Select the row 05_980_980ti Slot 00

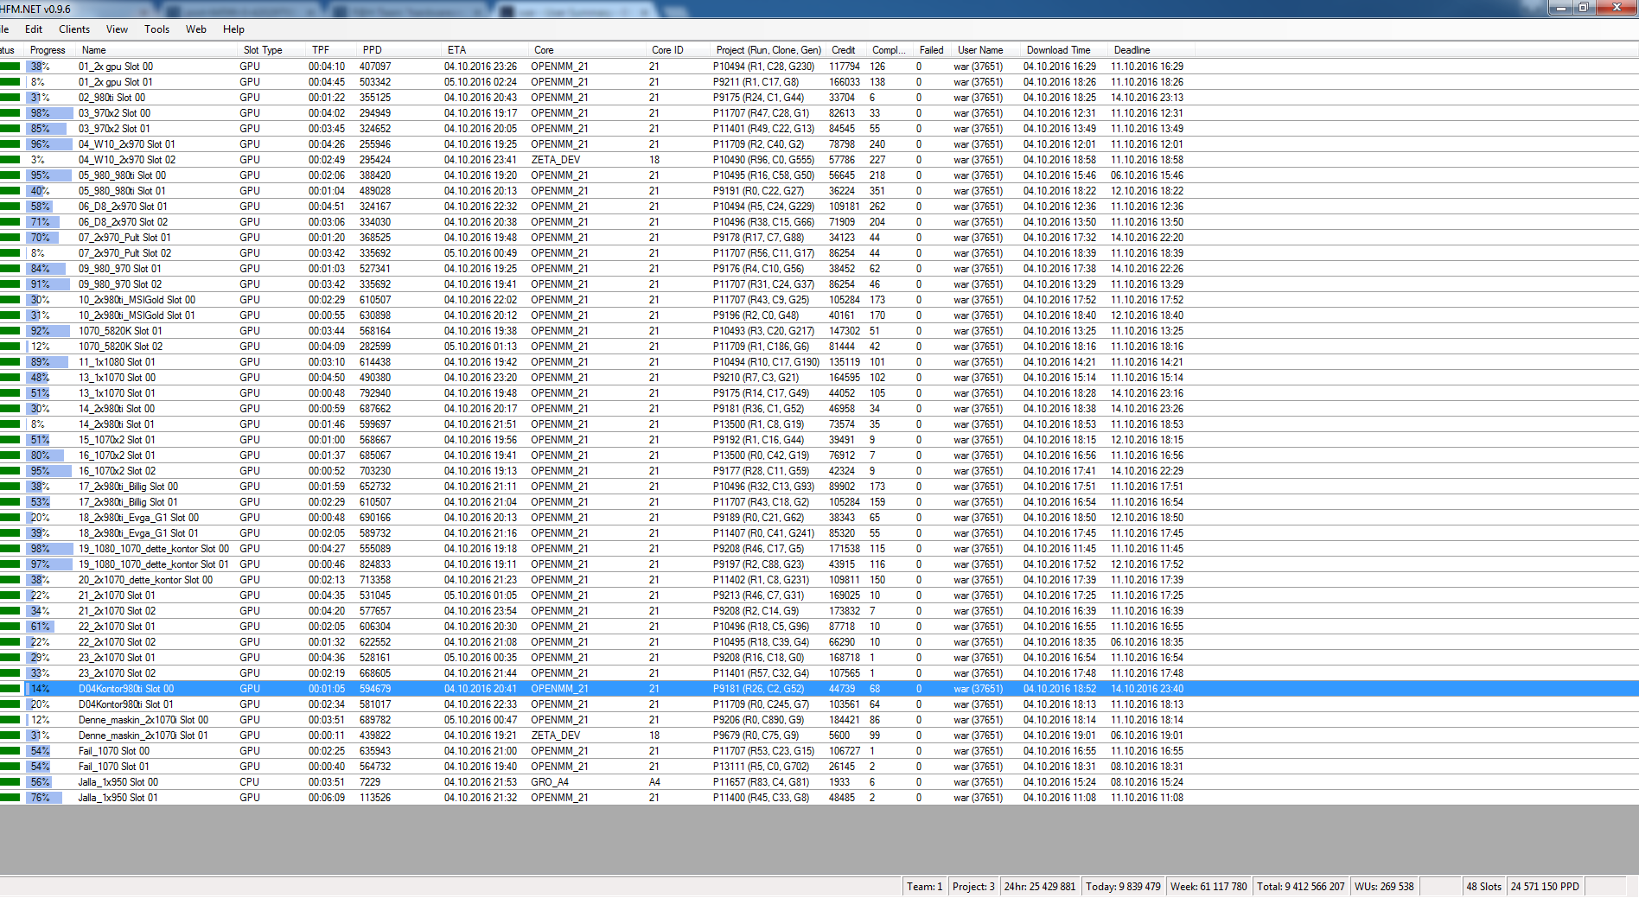pyautogui.click(x=819, y=175)
